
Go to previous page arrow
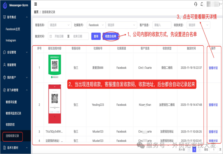(189, 149)
